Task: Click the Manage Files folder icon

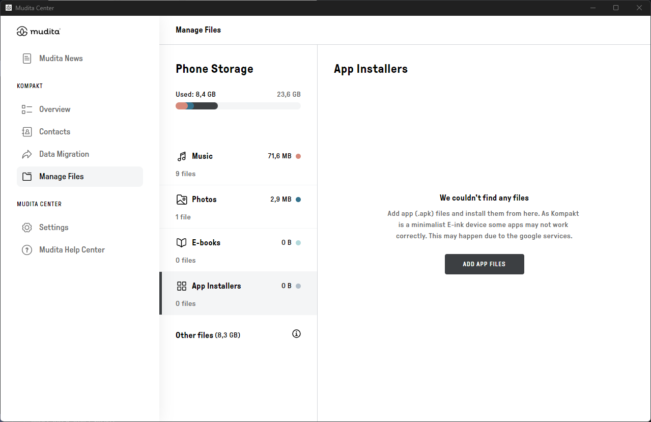Action: (27, 177)
